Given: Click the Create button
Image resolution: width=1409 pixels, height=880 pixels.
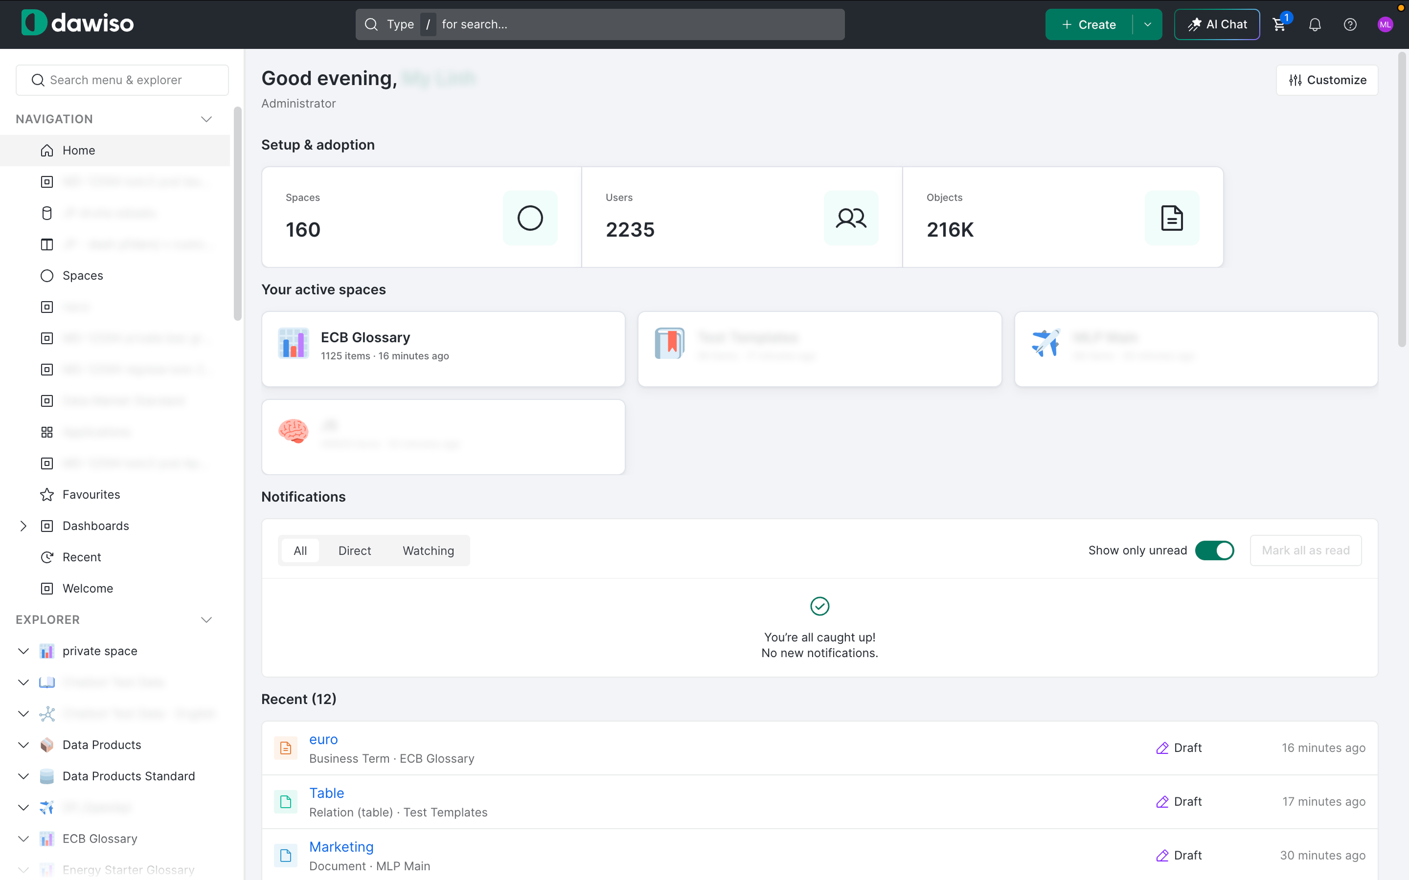Looking at the screenshot, I should pos(1089,24).
